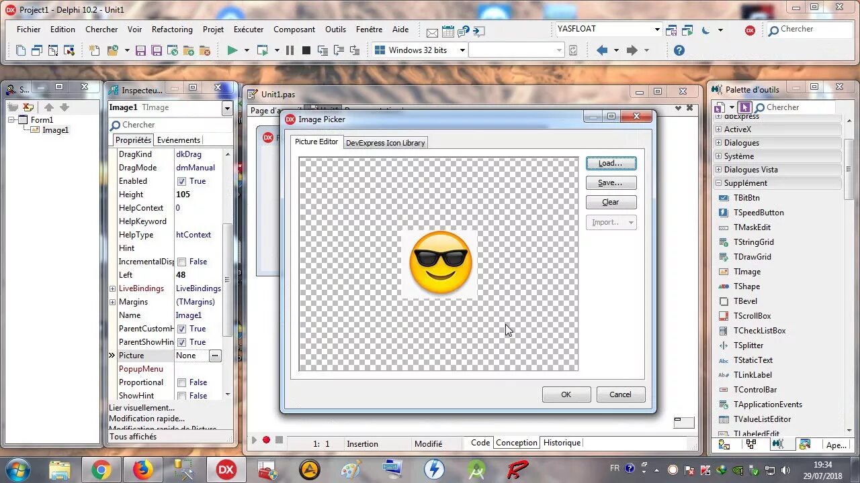Click the red record macro icon
This screenshot has width=860, height=483.
coord(266,440)
